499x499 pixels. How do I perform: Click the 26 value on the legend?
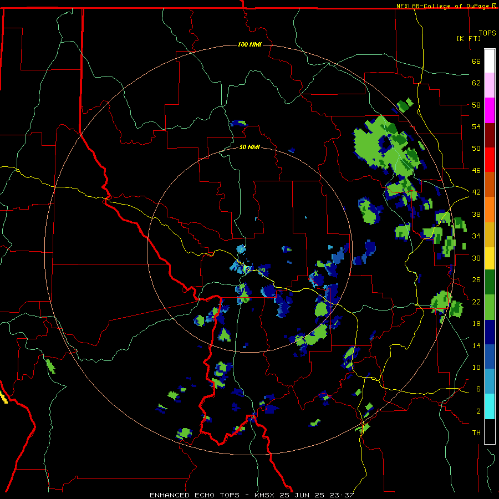[476, 280]
